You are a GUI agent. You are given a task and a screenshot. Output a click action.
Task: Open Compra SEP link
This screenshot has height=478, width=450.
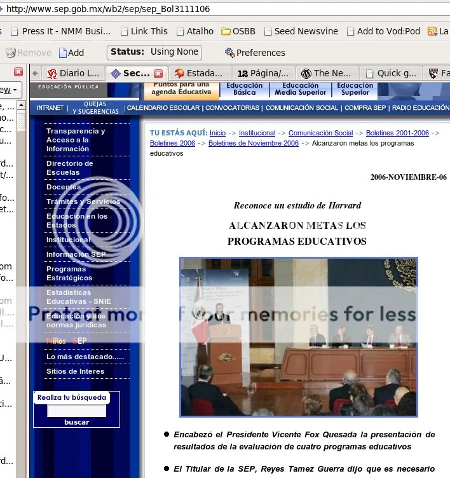tap(365, 108)
